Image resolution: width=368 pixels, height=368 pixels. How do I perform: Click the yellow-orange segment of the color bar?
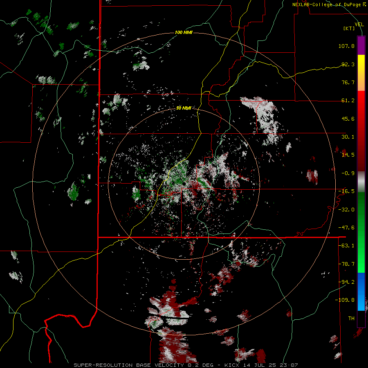pos(361,73)
